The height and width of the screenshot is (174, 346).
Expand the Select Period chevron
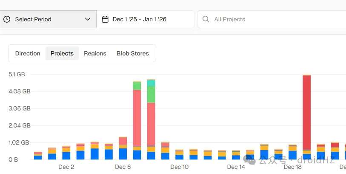coord(88,19)
